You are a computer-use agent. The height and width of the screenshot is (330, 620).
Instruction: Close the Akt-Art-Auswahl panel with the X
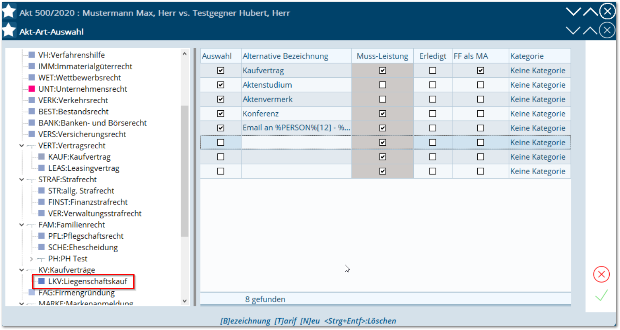pyautogui.click(x=607, y=30)
